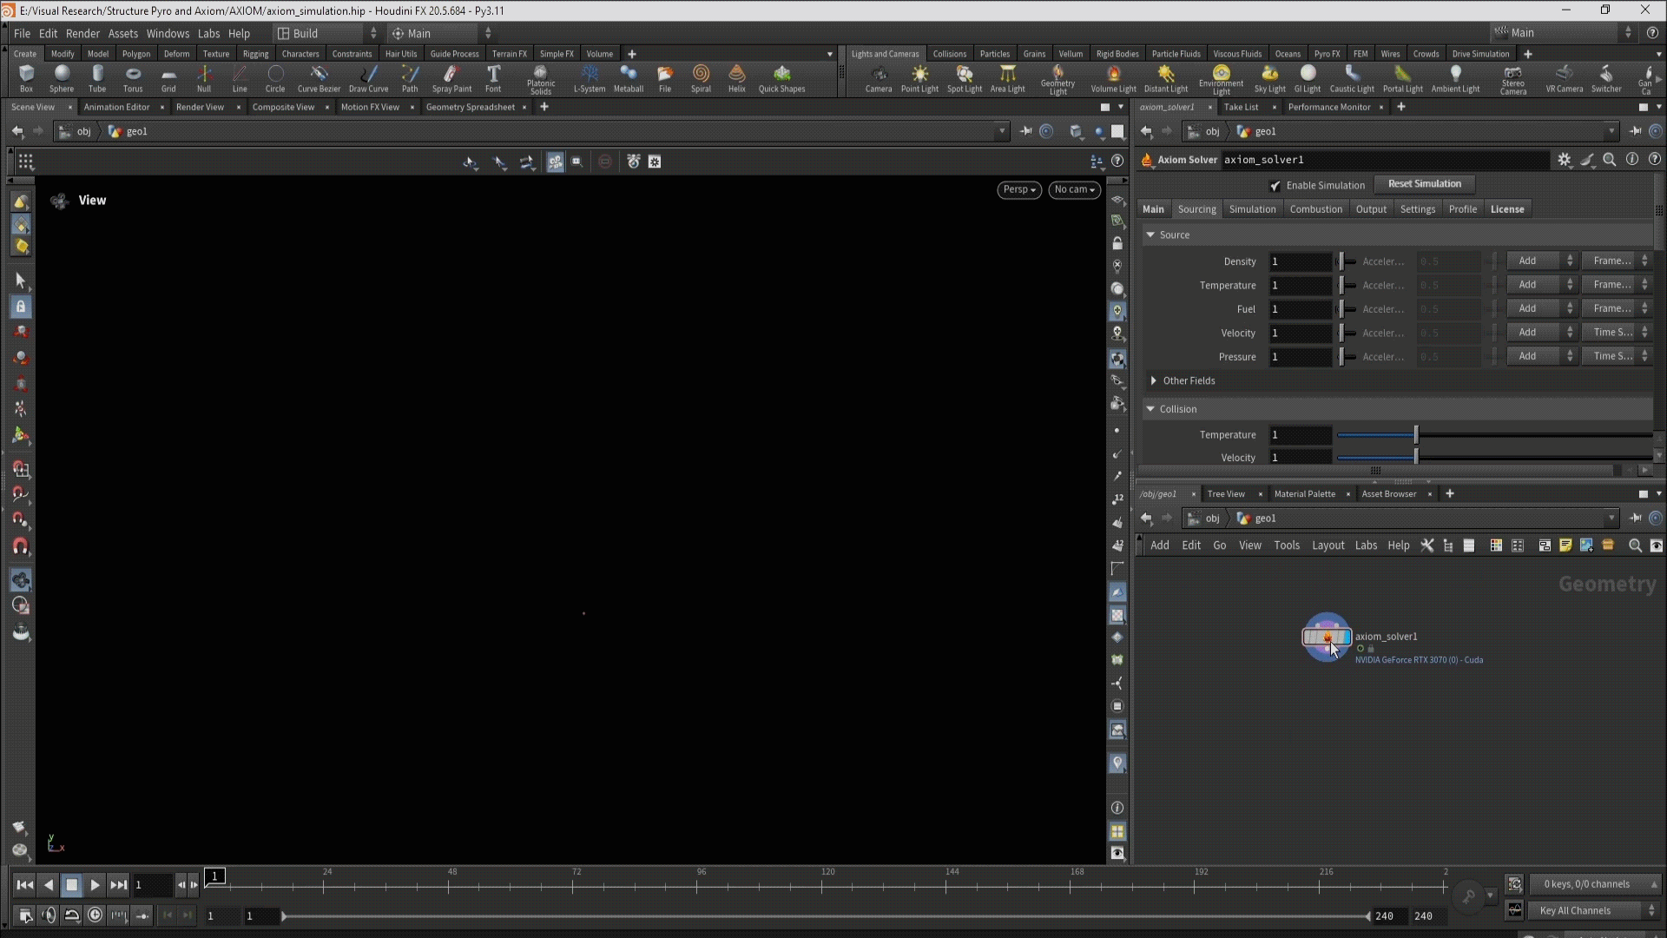The height and width of the screenshot is (938, 1667).
Task: Select the Spiral shelf tool
Action: (701, 77)
